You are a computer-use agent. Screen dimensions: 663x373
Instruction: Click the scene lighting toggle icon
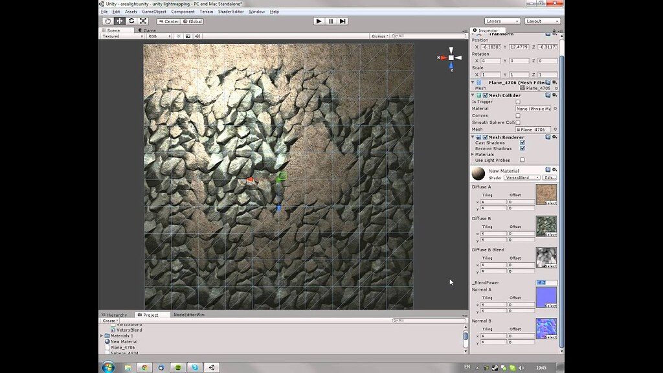pos(179,36)
